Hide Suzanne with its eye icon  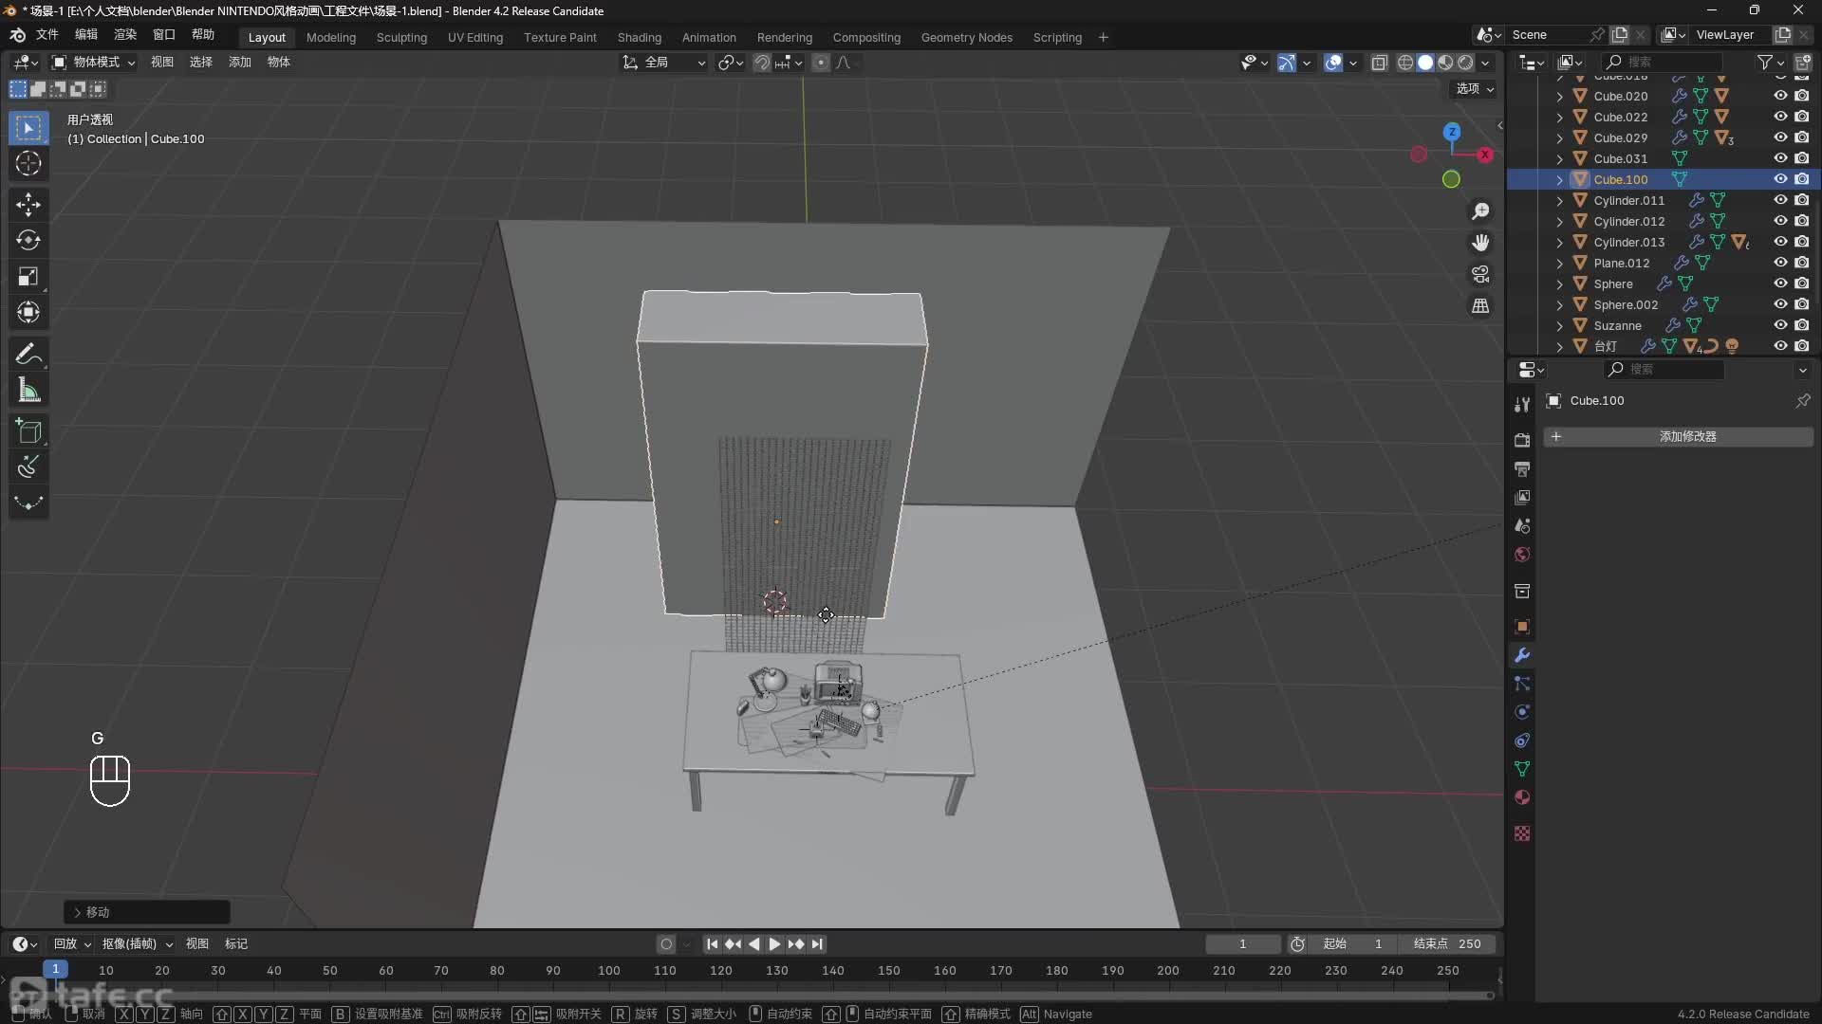point(1780,325)
